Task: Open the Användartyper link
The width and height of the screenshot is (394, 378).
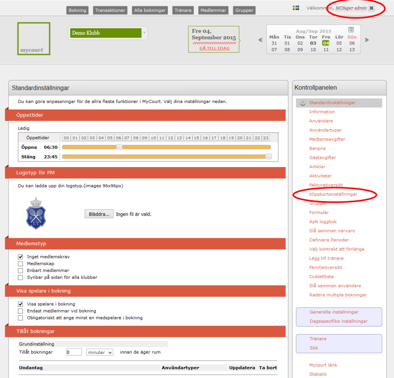Action: click(x=325, y=130)
